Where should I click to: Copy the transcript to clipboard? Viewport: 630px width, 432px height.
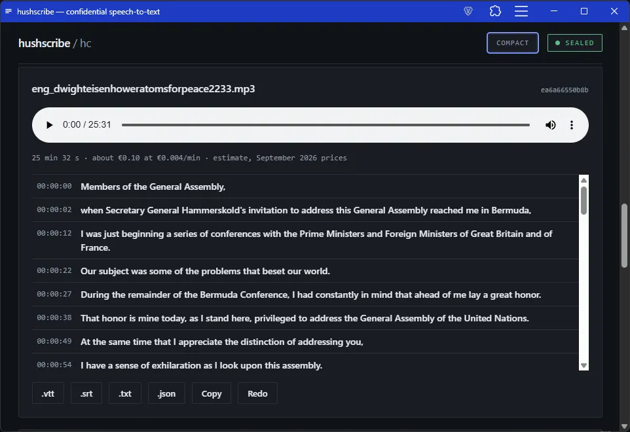pos(212,393)
